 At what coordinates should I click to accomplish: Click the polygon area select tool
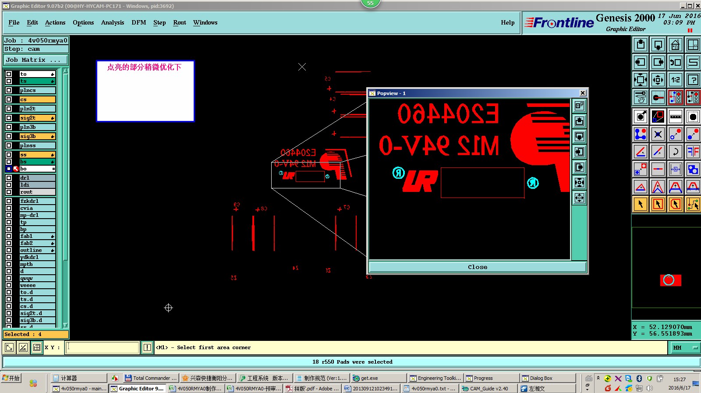tap(676, 204)
